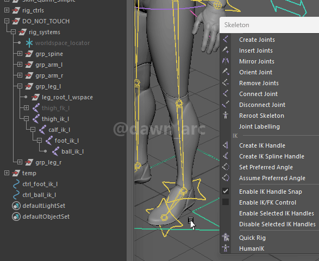Image resolution: width=319 pixels, height=261 pixels.
Task: Click the Orient Joint icon
Action: [226, 72]
